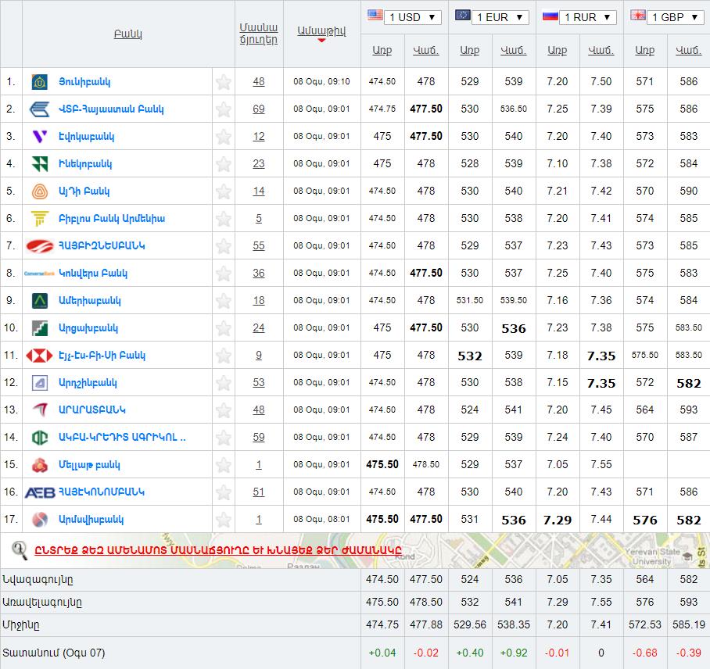Click the red nearest-branch map banner link

218,549
